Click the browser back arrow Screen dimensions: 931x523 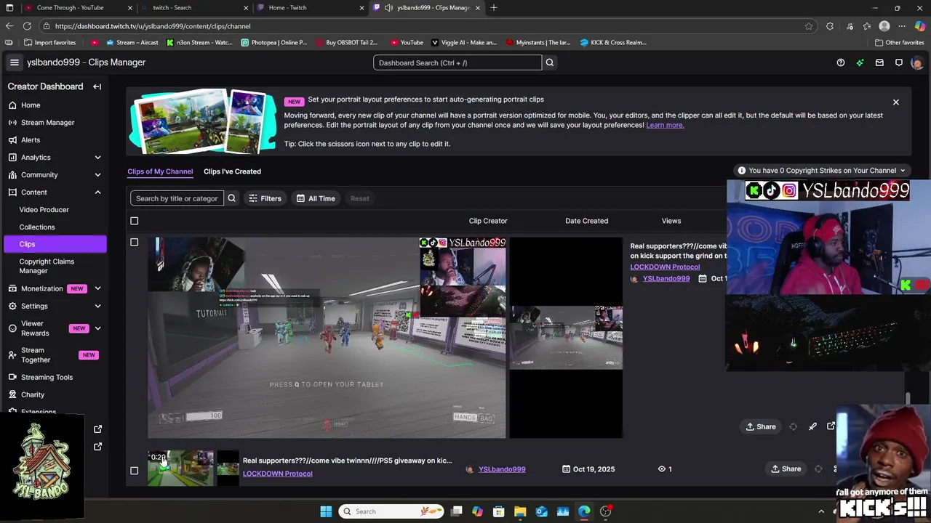pos(9,26)
